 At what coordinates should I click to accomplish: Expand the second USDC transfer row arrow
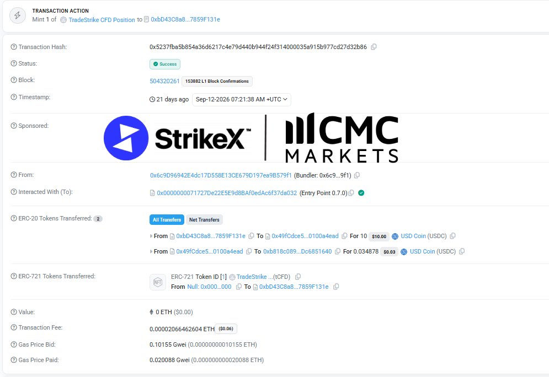point(151,251)
